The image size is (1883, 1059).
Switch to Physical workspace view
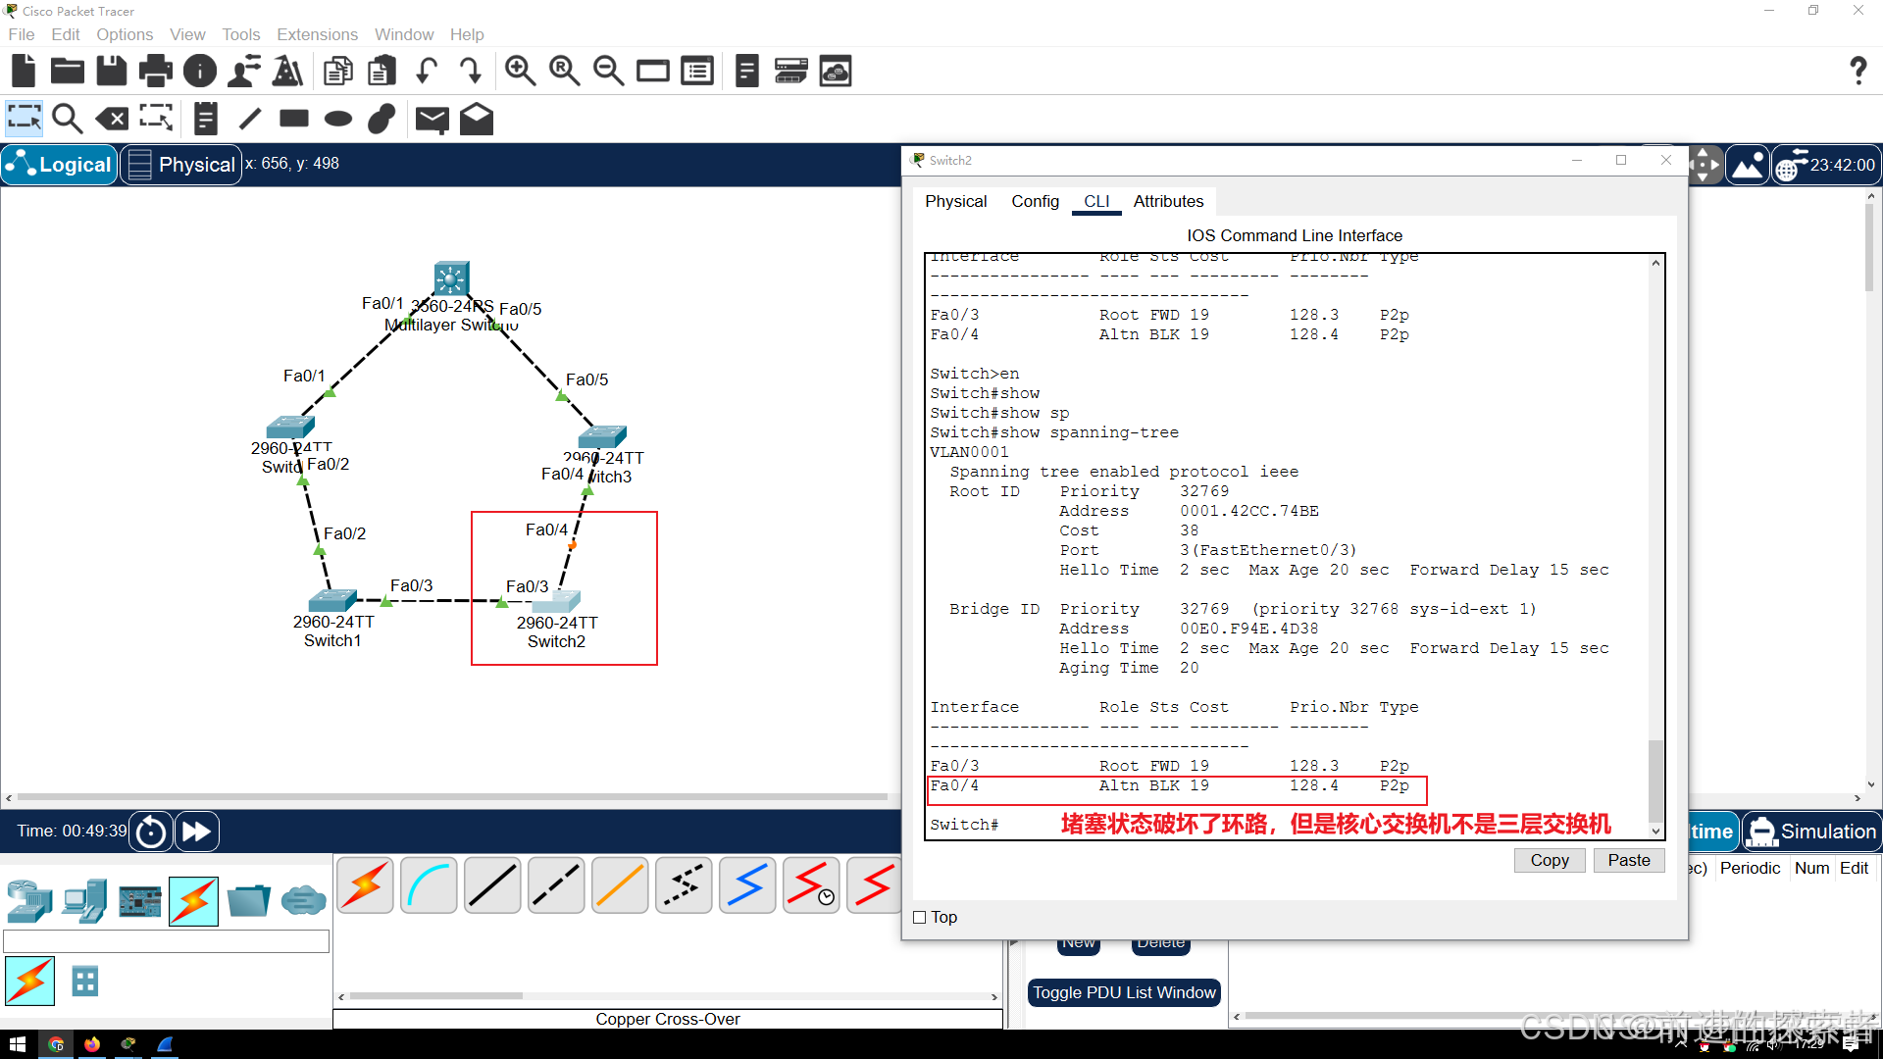tap(182, 165)
